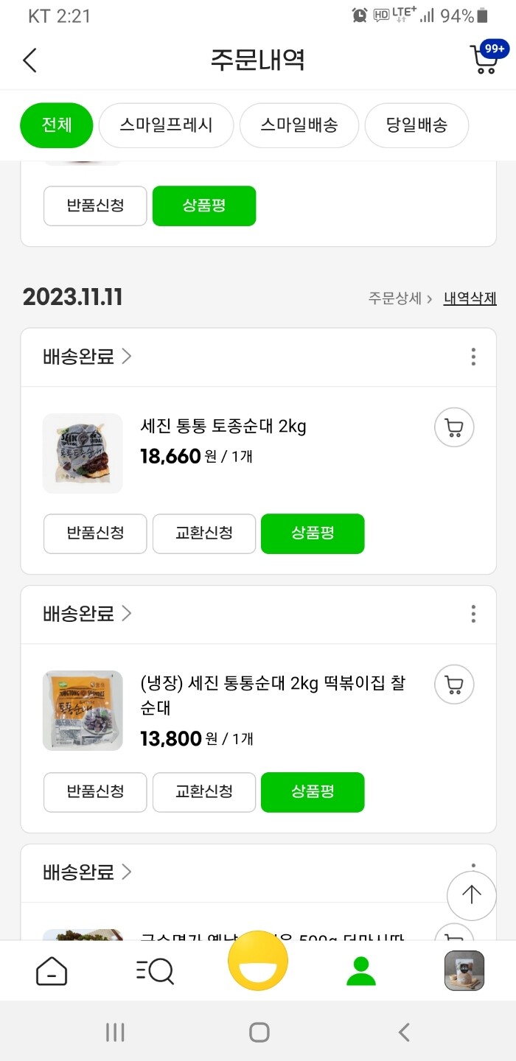Open the three-dot menu on first delivered order
Image resolution: width=516 pixels, height=1061 pixels.
tap(473, 357)
